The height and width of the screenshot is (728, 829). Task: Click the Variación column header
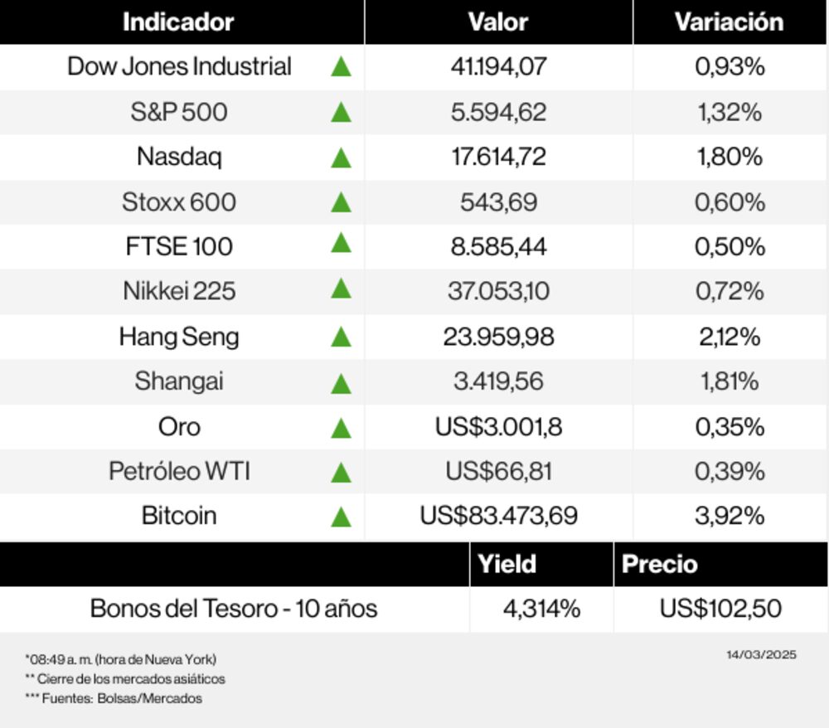(x=729, y=22)
